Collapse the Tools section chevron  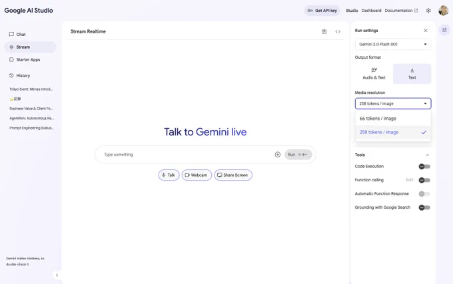pyautogui.click(x=427, y=155)
